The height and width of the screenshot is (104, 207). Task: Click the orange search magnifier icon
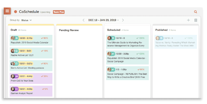coord(195,12)
